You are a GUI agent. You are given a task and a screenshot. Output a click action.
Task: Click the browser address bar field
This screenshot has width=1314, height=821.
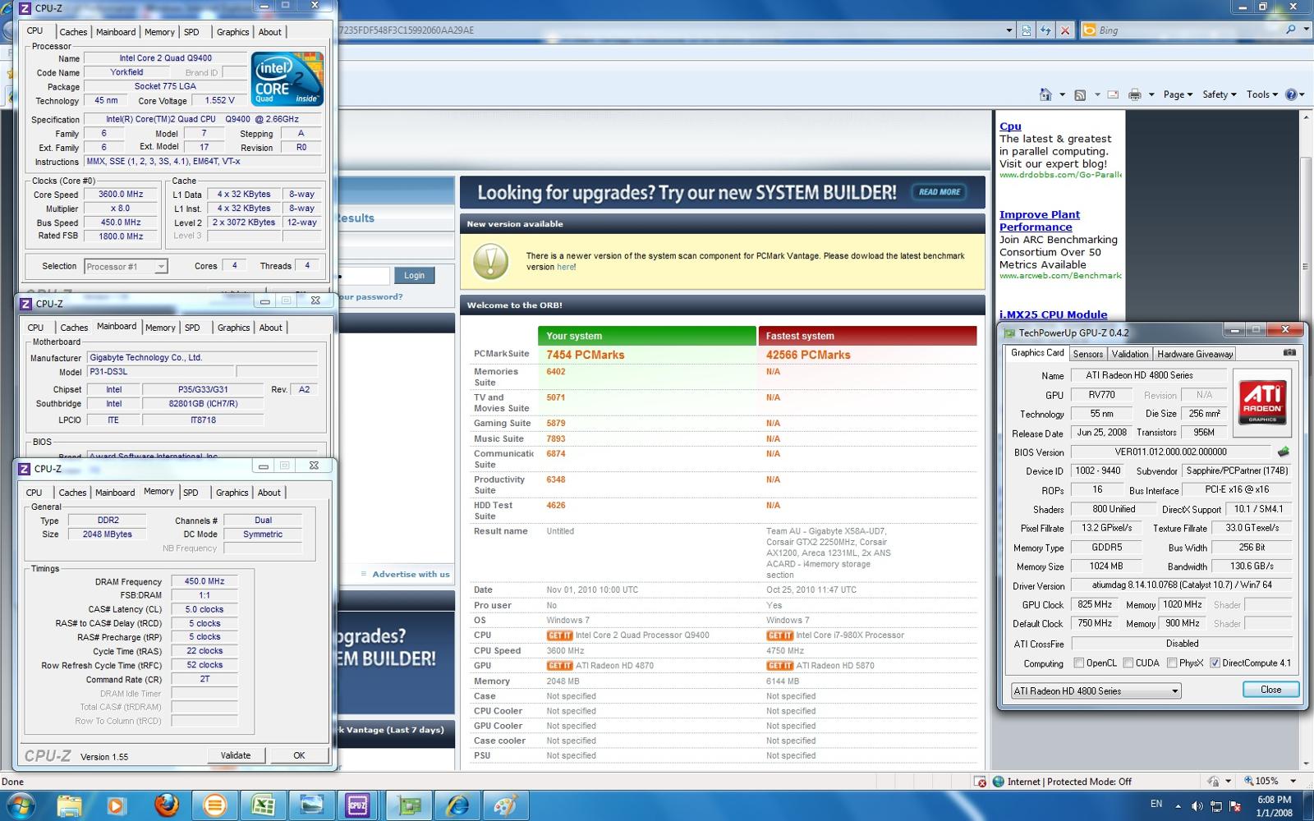click(669, 30)
